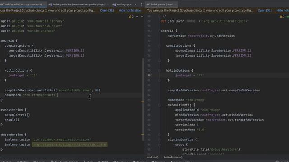This screenshot has height=162, width=289.
Task: Click mavenCentral() in repositories block
Action: coord(17,115)
